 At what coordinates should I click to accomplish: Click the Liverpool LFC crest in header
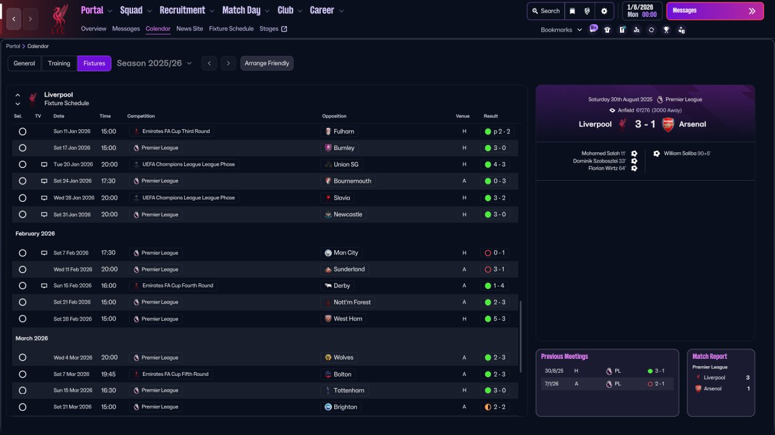(59, 19)
